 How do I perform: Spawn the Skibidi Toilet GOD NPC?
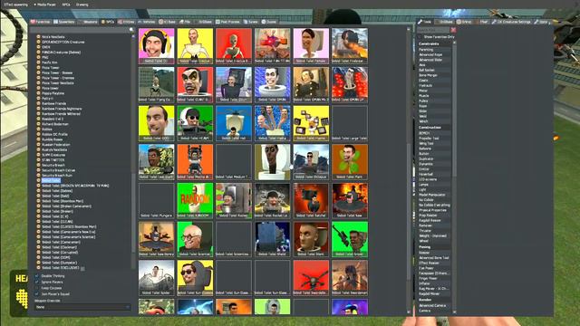157,123
